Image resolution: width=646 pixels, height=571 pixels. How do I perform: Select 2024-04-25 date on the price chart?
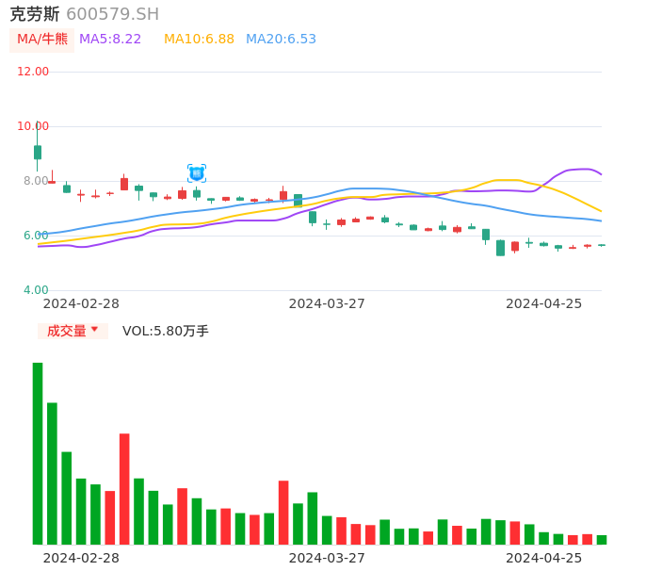pyautogui.click(x=543, y=303)
